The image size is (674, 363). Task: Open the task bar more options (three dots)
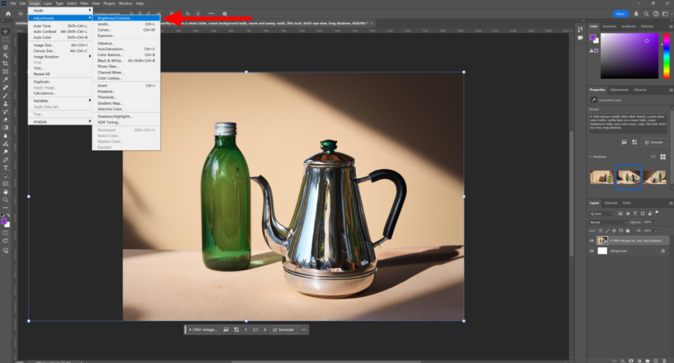(304, 330)
